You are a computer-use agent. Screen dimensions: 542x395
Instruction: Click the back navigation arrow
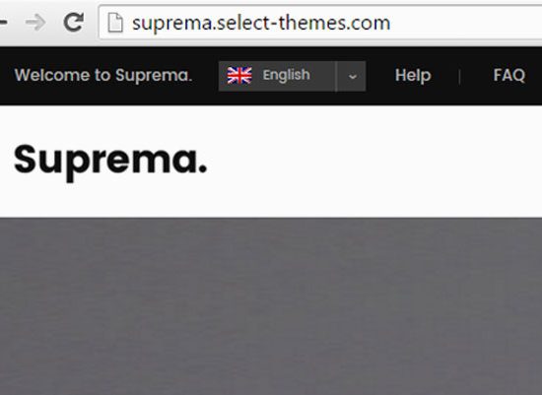coord(3,23)
